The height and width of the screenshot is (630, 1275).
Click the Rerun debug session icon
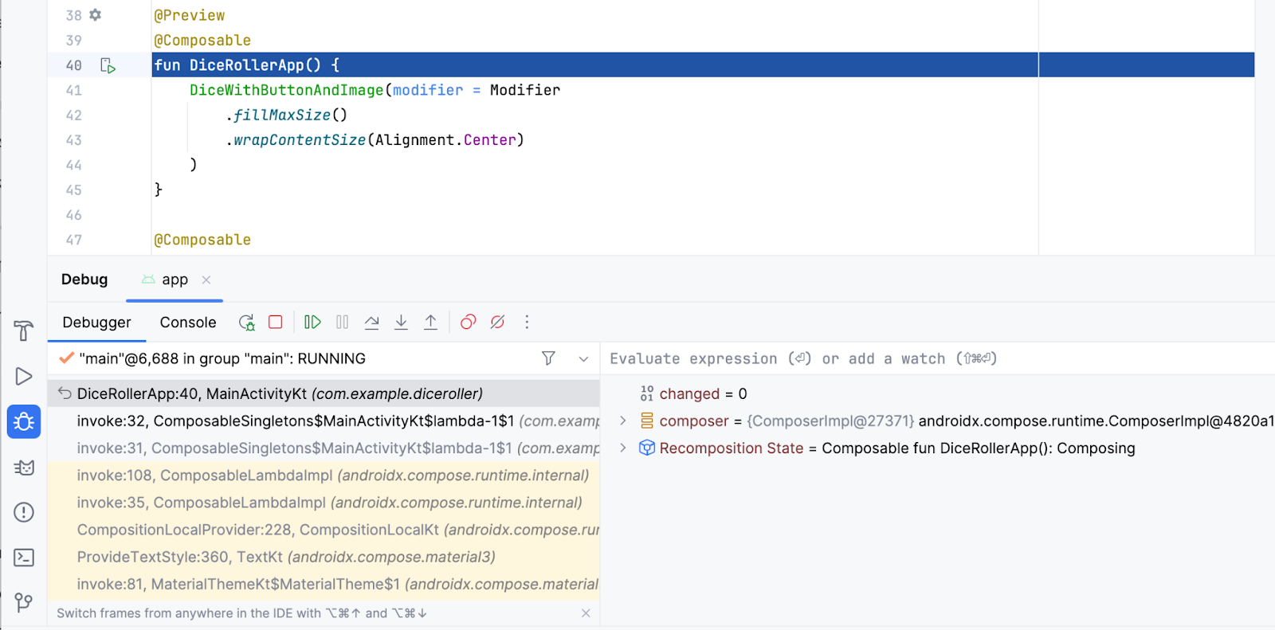click(246, 323)
